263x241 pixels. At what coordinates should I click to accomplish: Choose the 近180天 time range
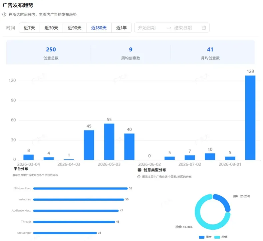tap(99, 28)
